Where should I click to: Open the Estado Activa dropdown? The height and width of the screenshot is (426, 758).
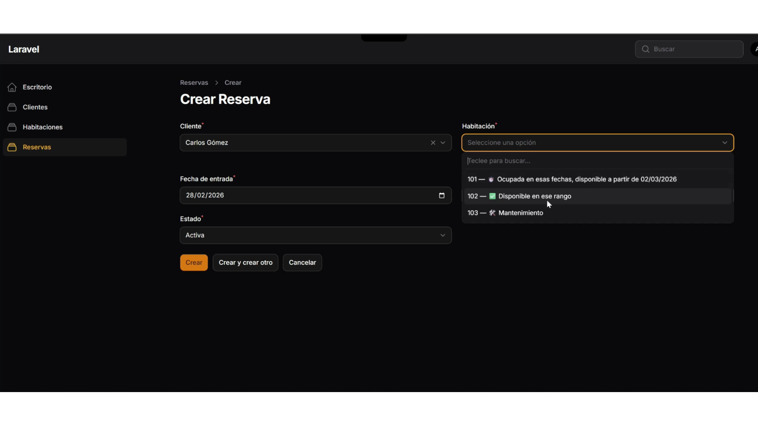tap(315, 235)
